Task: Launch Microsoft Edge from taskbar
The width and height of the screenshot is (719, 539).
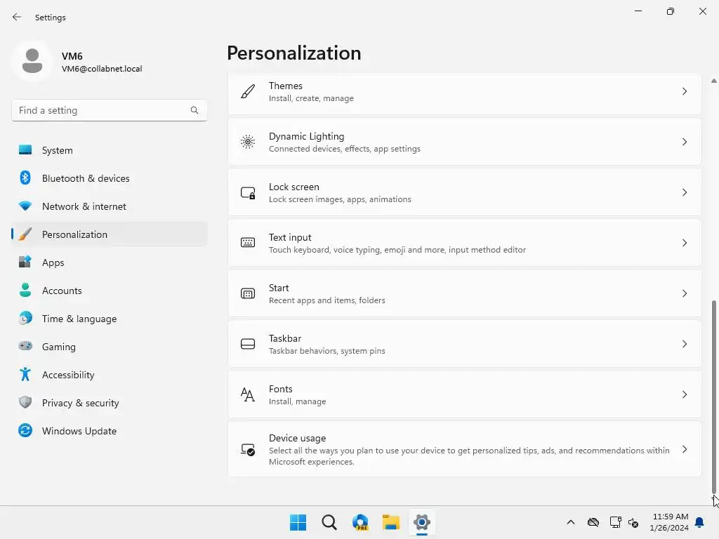Action: point(360,522)
